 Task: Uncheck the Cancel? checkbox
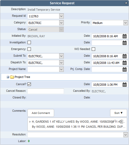29,84
